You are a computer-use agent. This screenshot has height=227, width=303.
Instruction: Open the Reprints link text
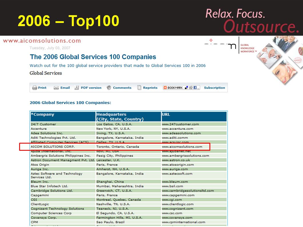pyautogui.click(x=150, y=88)
